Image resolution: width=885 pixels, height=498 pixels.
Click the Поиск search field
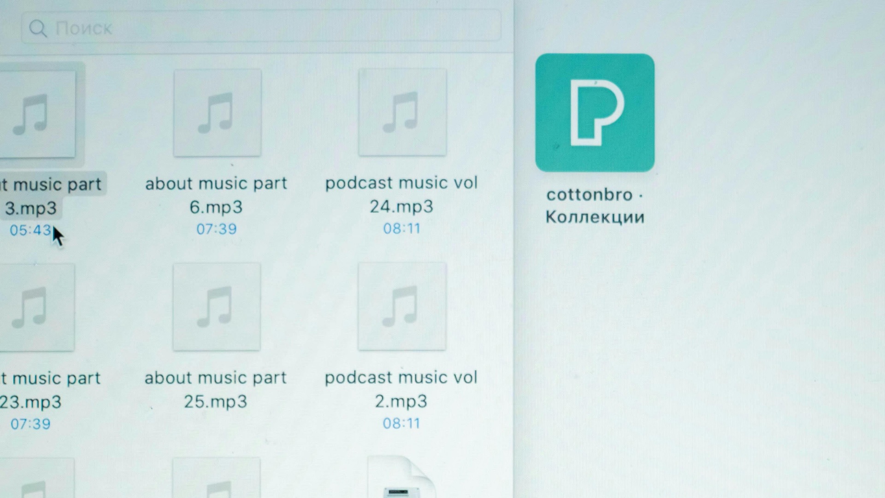(261, 28)
